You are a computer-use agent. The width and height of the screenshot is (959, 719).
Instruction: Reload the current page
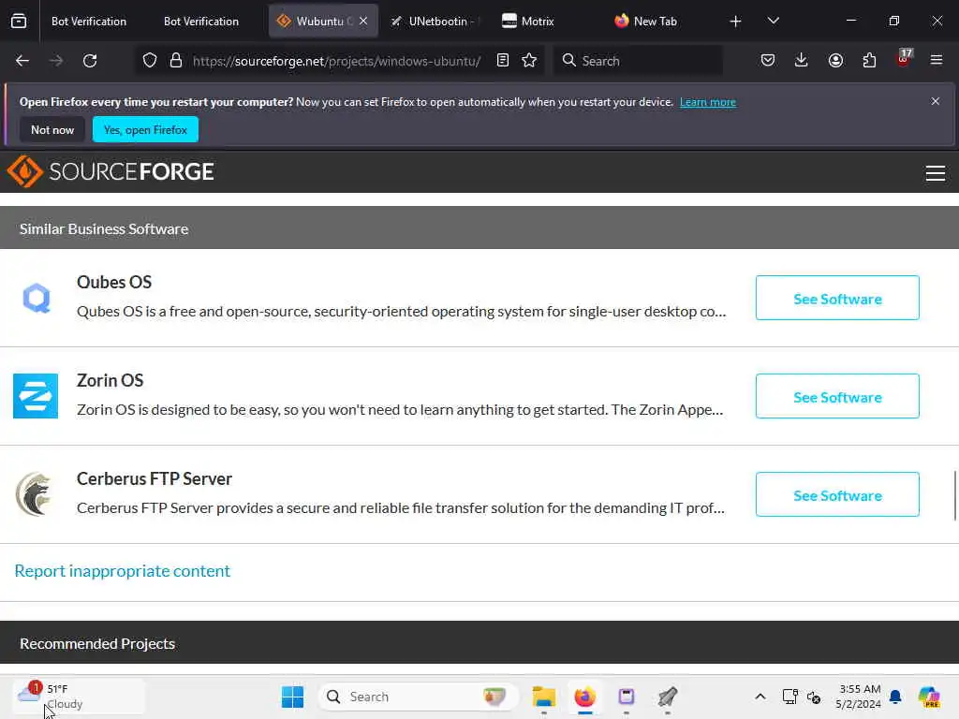90,61
